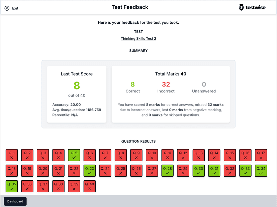Viewport: 277px width, 207px height.
Task: Select the checkmark icon on Q. 35
Action: (x=12, y=188)
